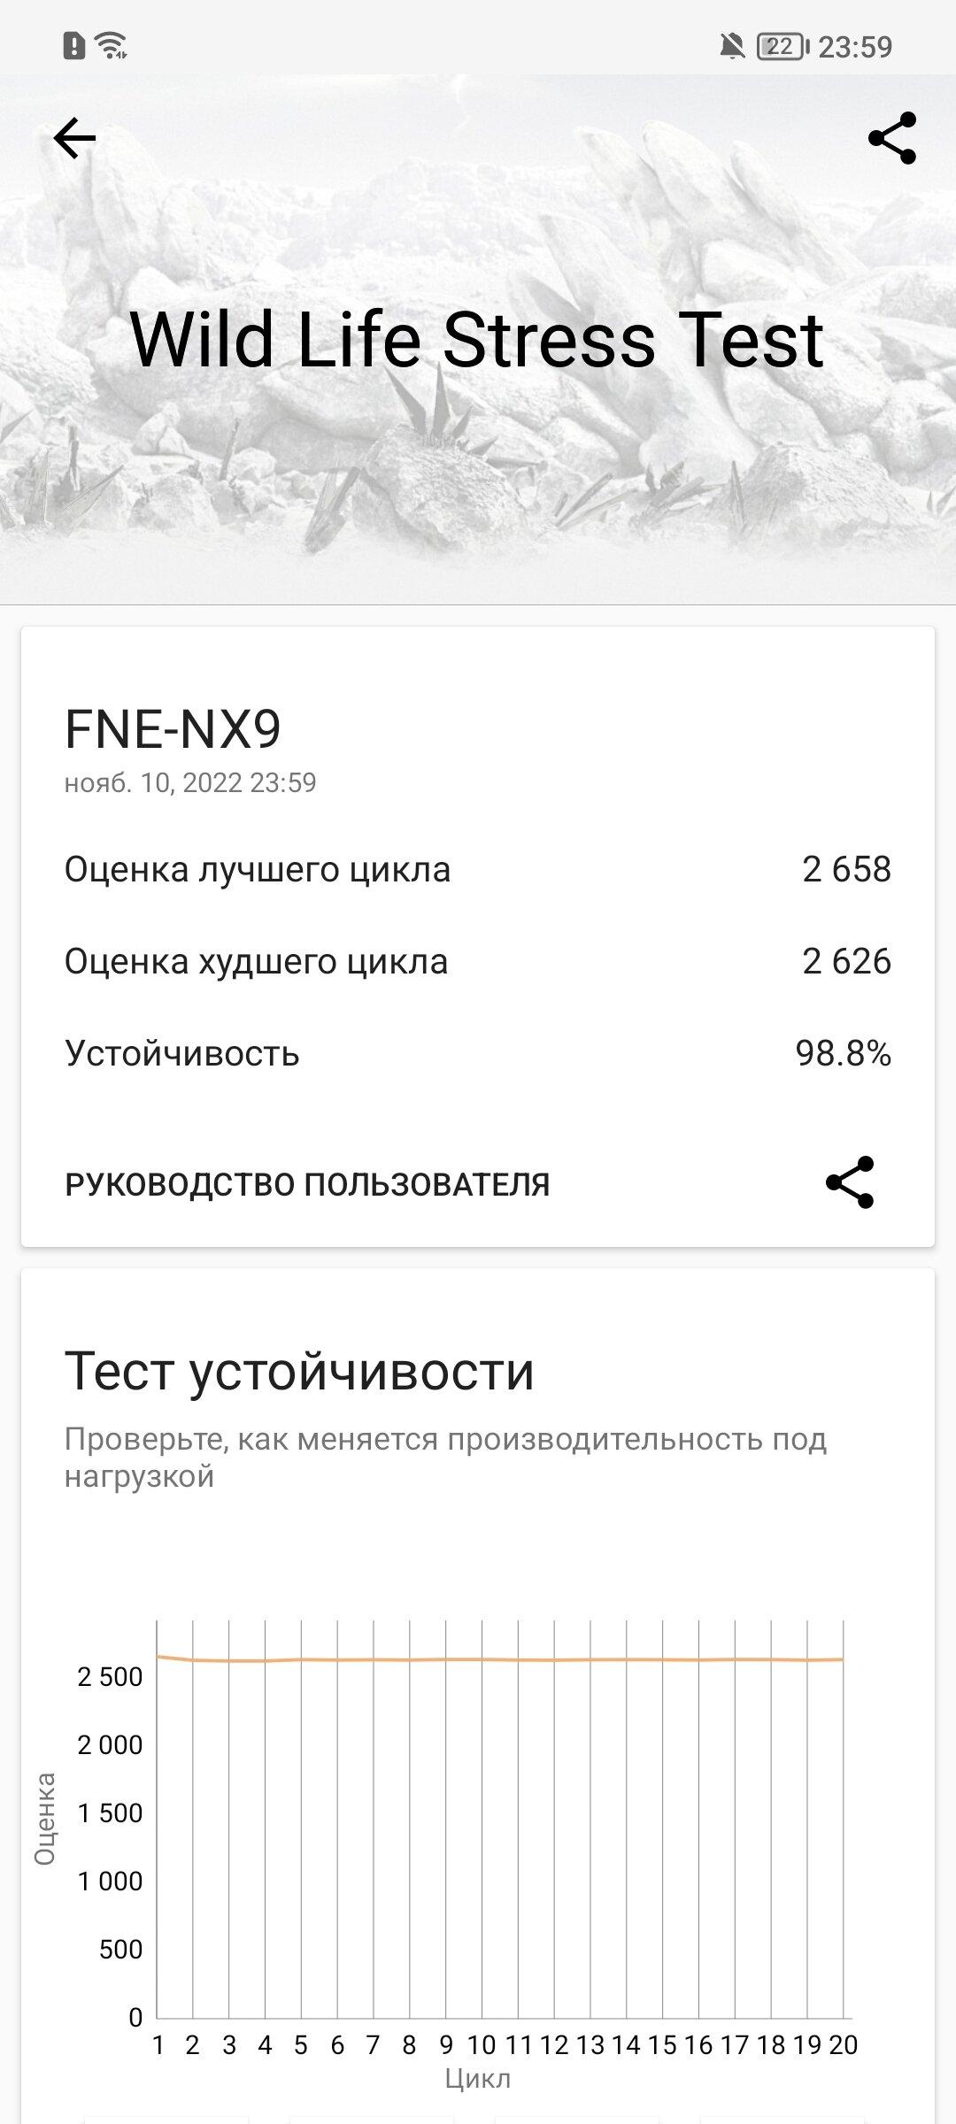Tap the alert icon in status bar
The width and height of the screenshot is (956, 2124).
[74, 45]
